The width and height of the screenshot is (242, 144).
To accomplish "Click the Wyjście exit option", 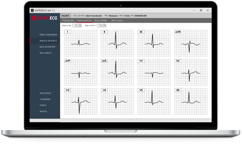I will pos(43,112).
